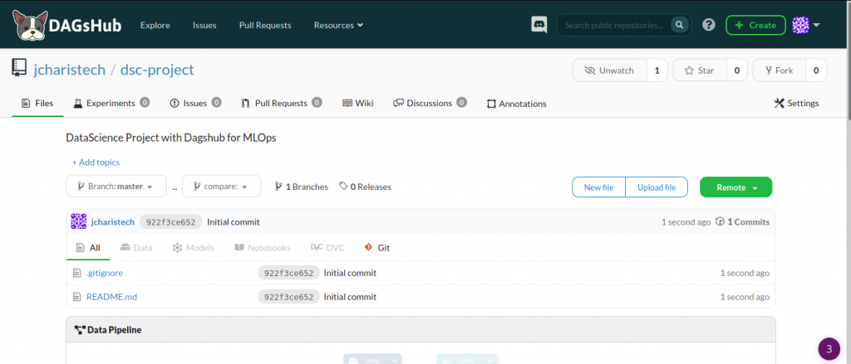Screen dimensions: 851x364
Task: Click the New file button
Action: tap(598, 187)
